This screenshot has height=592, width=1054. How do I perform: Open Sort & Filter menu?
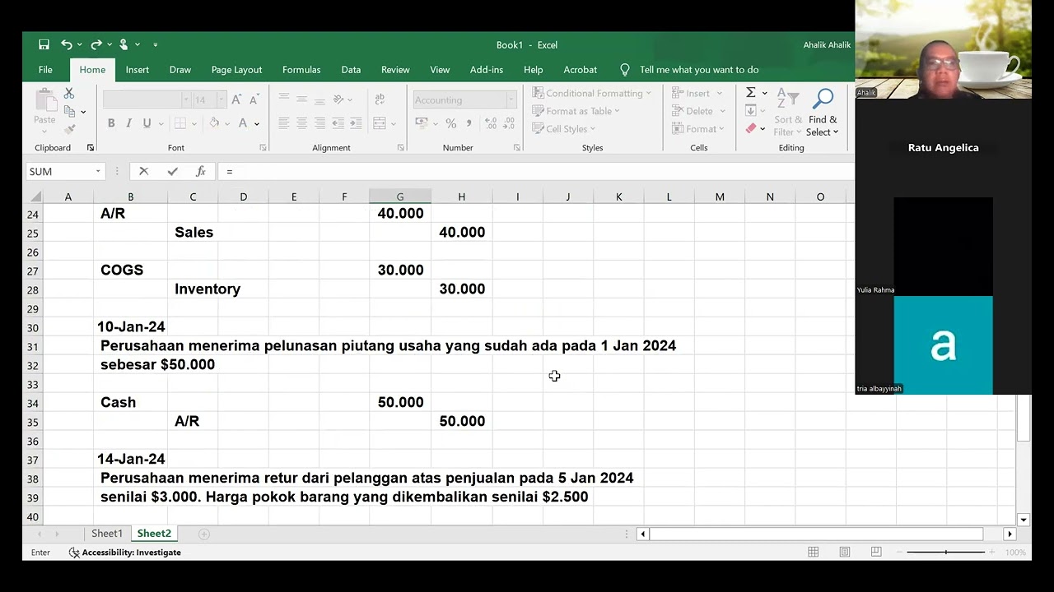788,112
